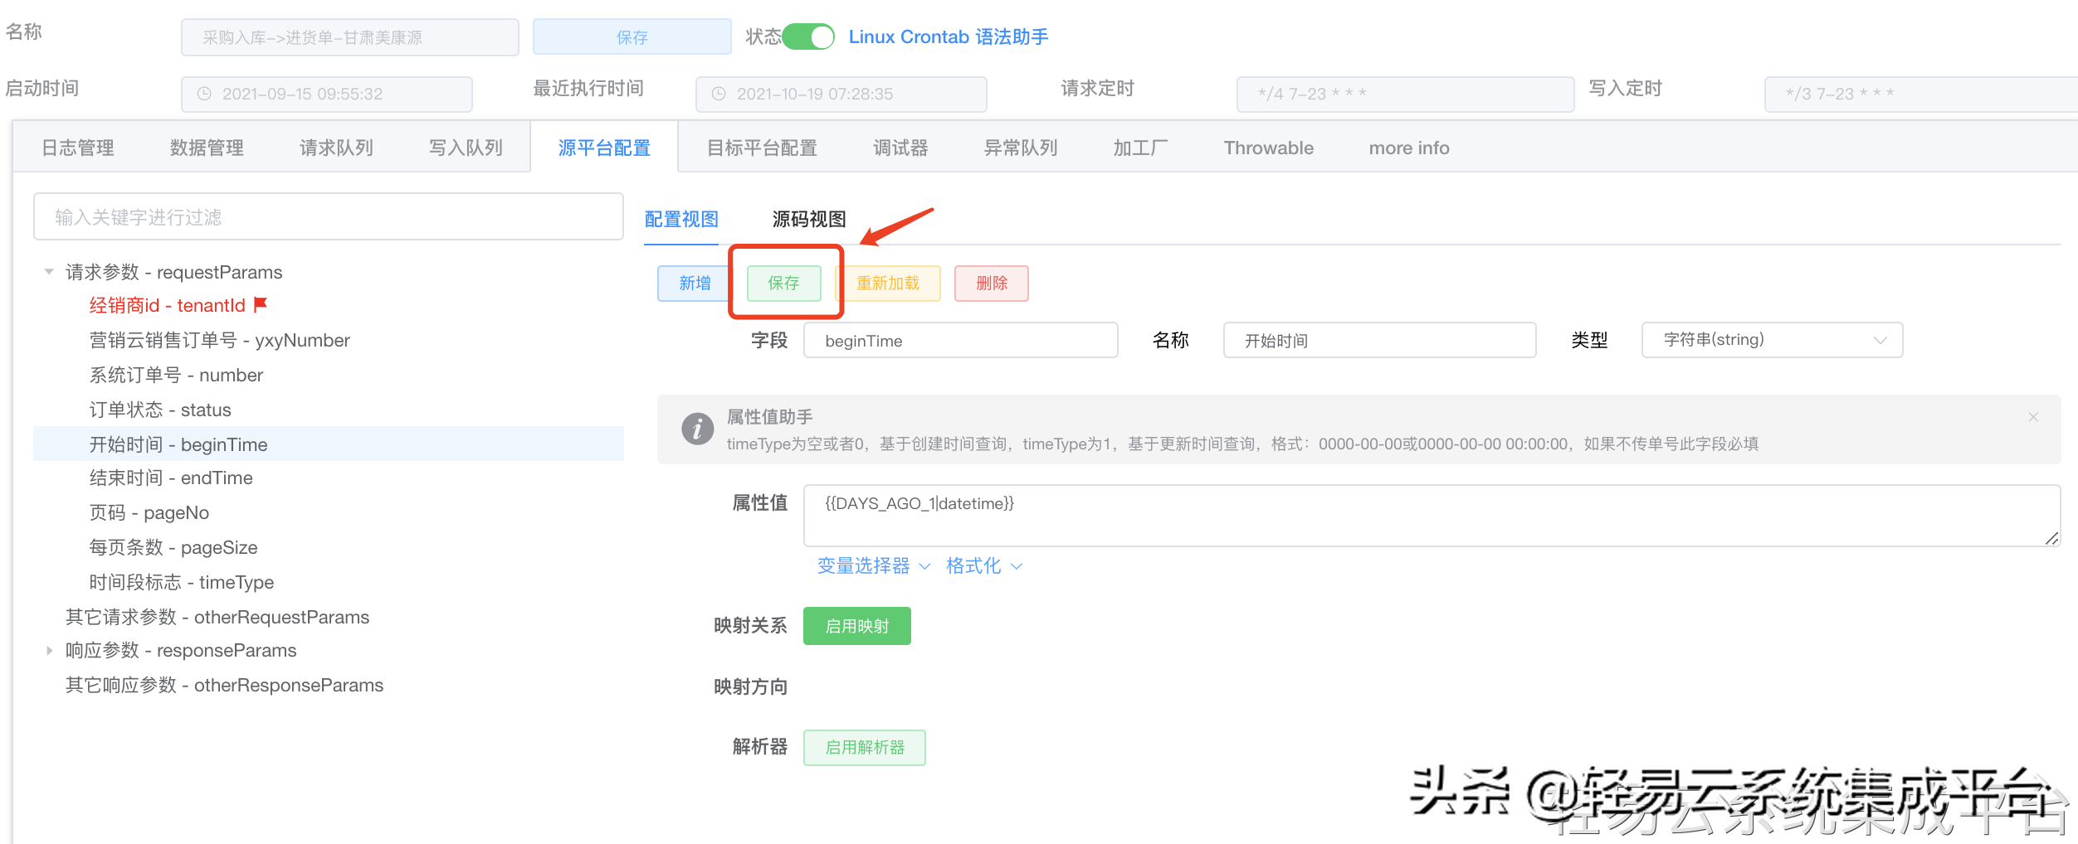Screen dimensions: 2078x844
Task: Click the info icon in 属性值助手 banner
Action: tap(698, 429)
